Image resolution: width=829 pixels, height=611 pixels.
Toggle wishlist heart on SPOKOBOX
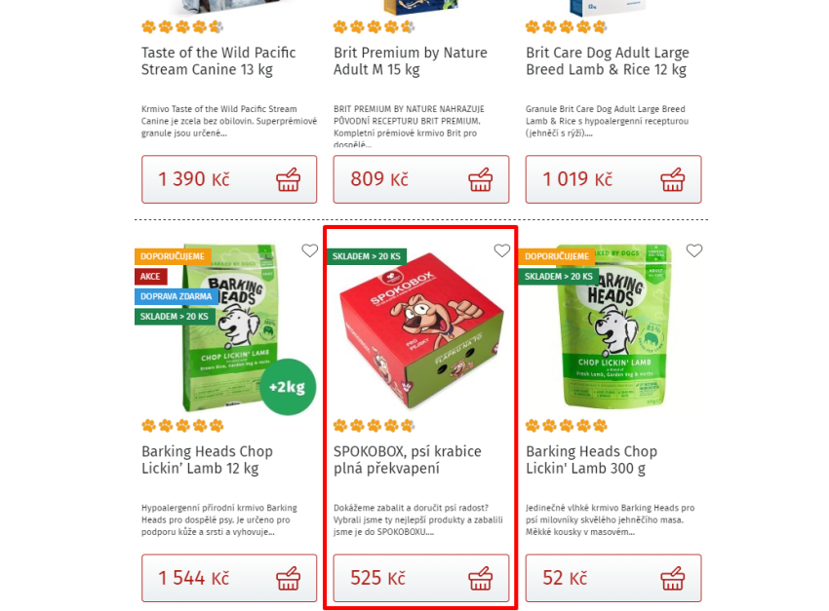(x=501, y=250)
